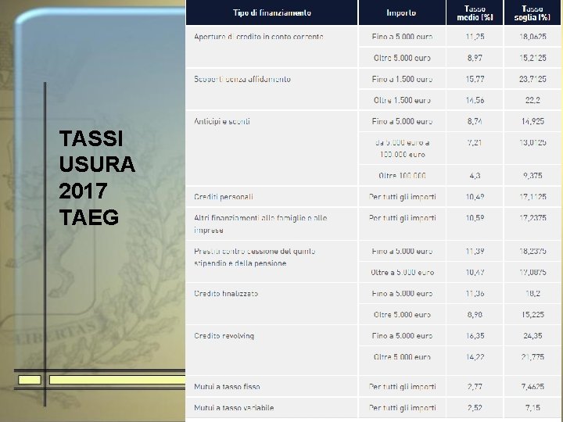563x422 pixels.
Task: Select the threshold value 18,2375
Action: click(x=533, y=251)
